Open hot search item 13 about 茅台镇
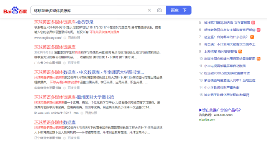This screenshot has height=142, width=267. coord(229,80)
